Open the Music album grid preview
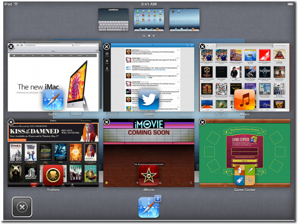Image resolution: width=298 pixels, height=224 pixels. click(x=244, y=77)
